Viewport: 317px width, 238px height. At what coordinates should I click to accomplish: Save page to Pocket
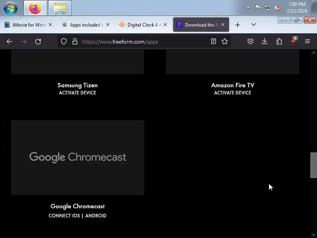pyautogui.click(x=250, y=42)
